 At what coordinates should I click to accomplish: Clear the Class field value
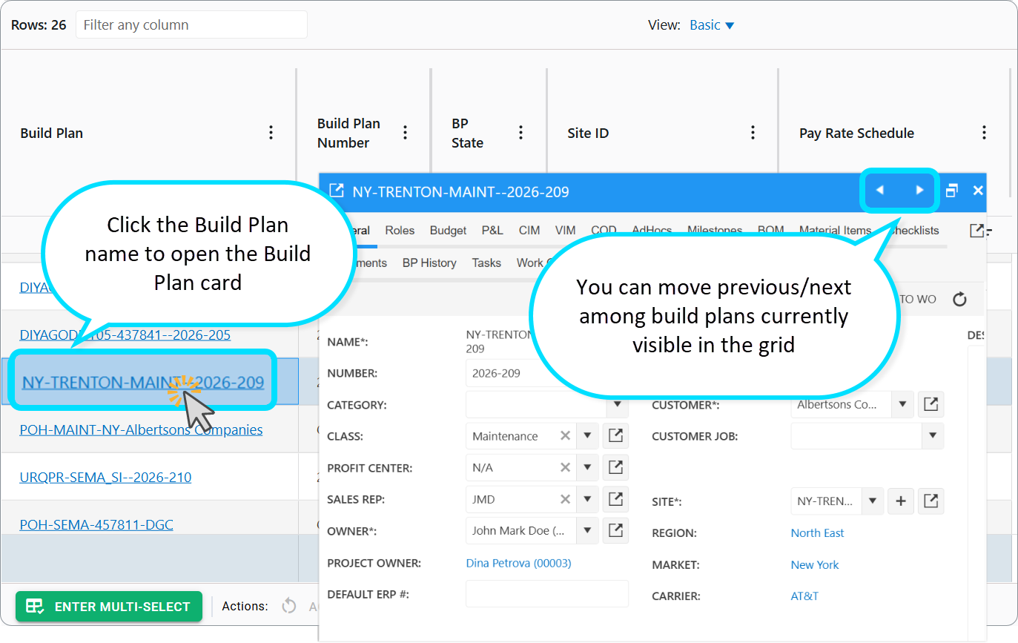point(565,436)
